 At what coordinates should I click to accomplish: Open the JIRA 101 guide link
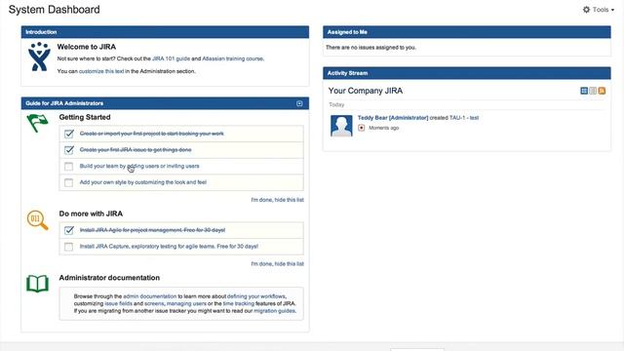coord(172,58)
